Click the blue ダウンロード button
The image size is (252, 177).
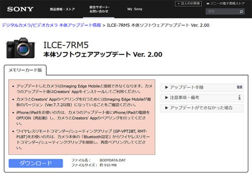pyautogui.click(x=36, y=163)
